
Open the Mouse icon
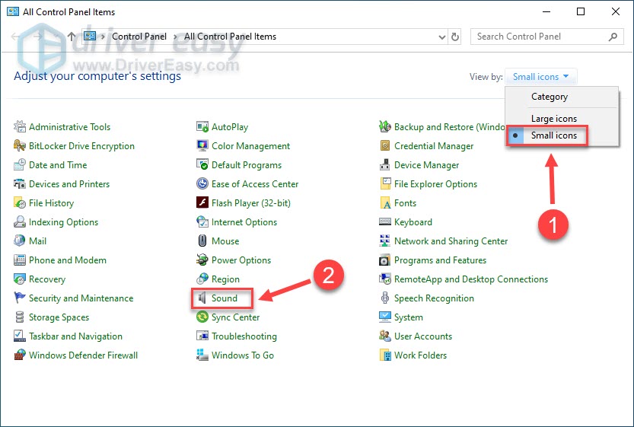tap(202, 241)
